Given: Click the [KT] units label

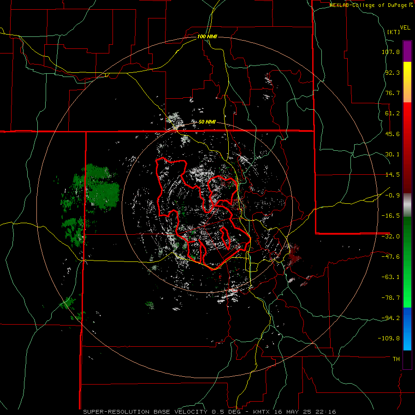Looking at the screenshot, I should pyautogui.click(x=394, y=32).
